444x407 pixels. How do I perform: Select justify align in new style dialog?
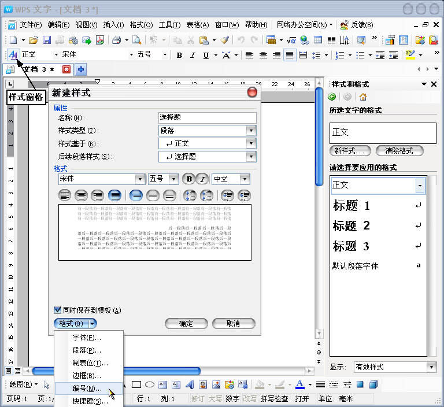click(x=114, y=195)
